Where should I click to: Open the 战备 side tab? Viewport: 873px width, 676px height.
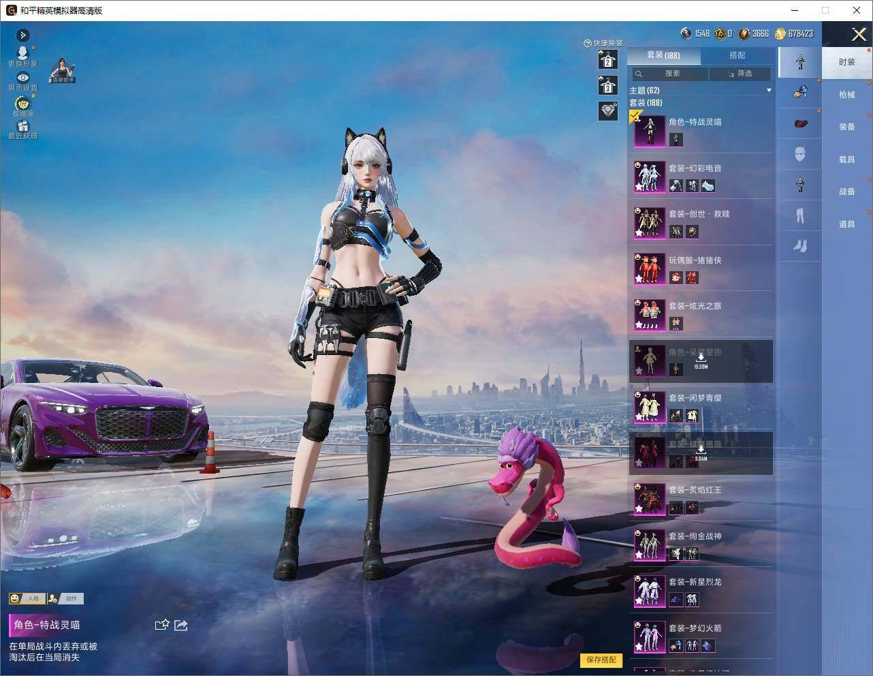pos(847,191)
